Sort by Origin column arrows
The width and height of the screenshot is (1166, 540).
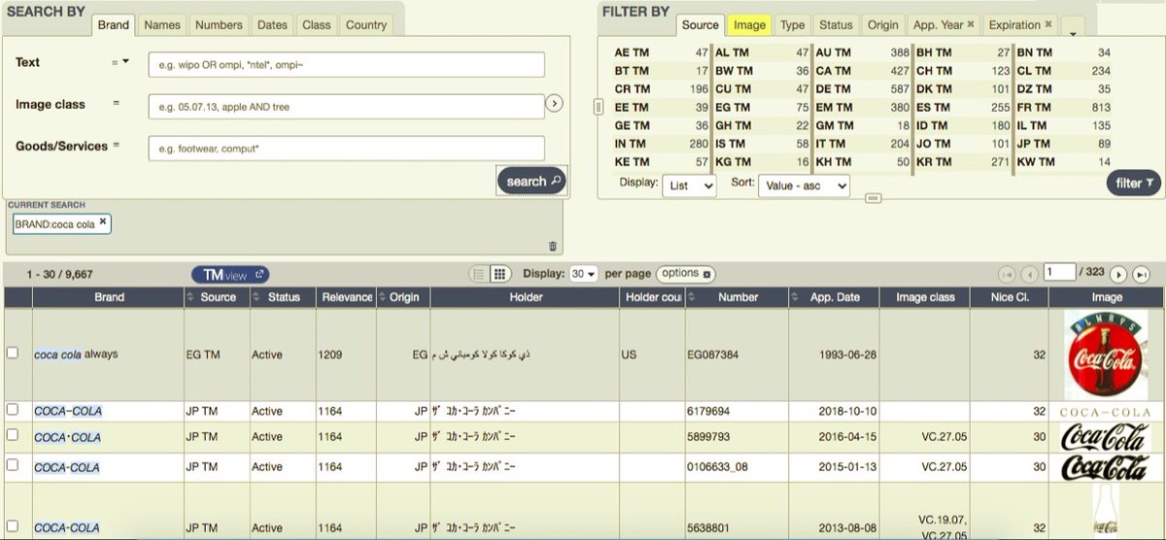point(383,297)
